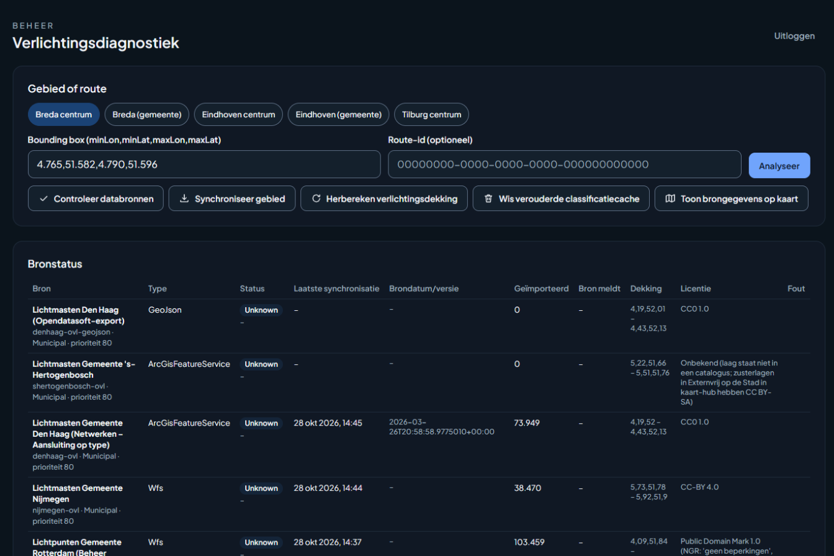Click the Status column header

253,289
